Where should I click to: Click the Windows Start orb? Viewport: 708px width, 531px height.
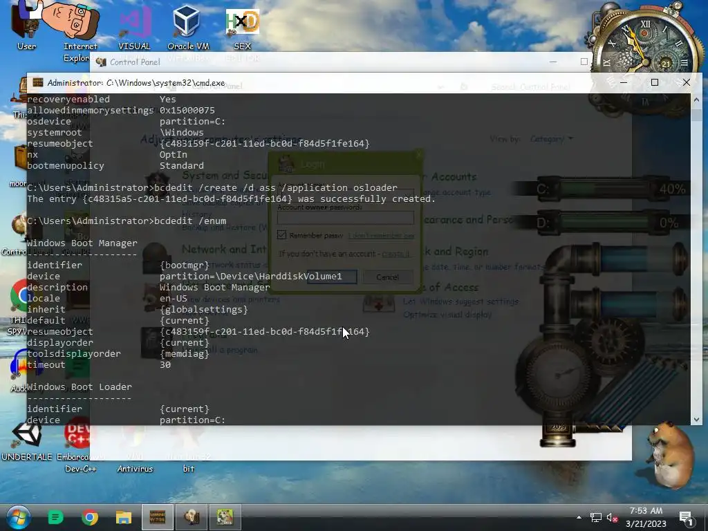(x=17, y=517)
